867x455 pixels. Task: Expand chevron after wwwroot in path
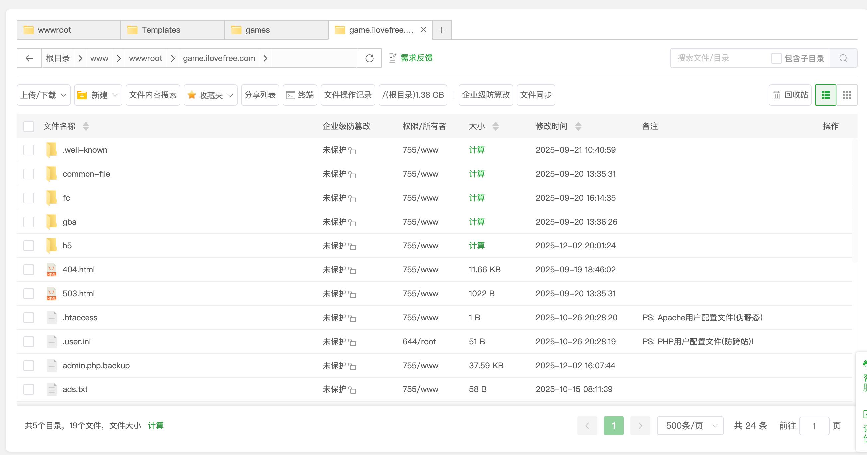click(x=173, y=58)
